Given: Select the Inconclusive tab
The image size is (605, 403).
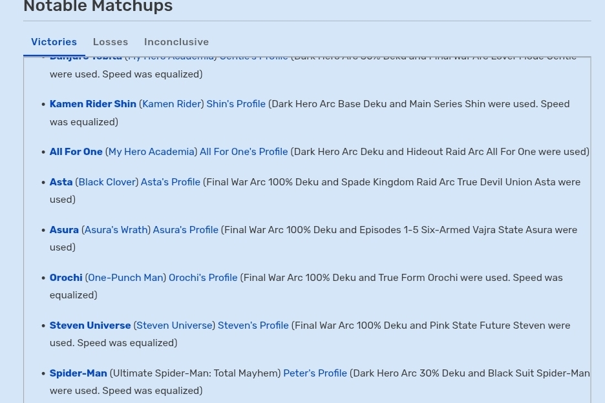Looking at the screenshot, I should (x=176, y=41).
